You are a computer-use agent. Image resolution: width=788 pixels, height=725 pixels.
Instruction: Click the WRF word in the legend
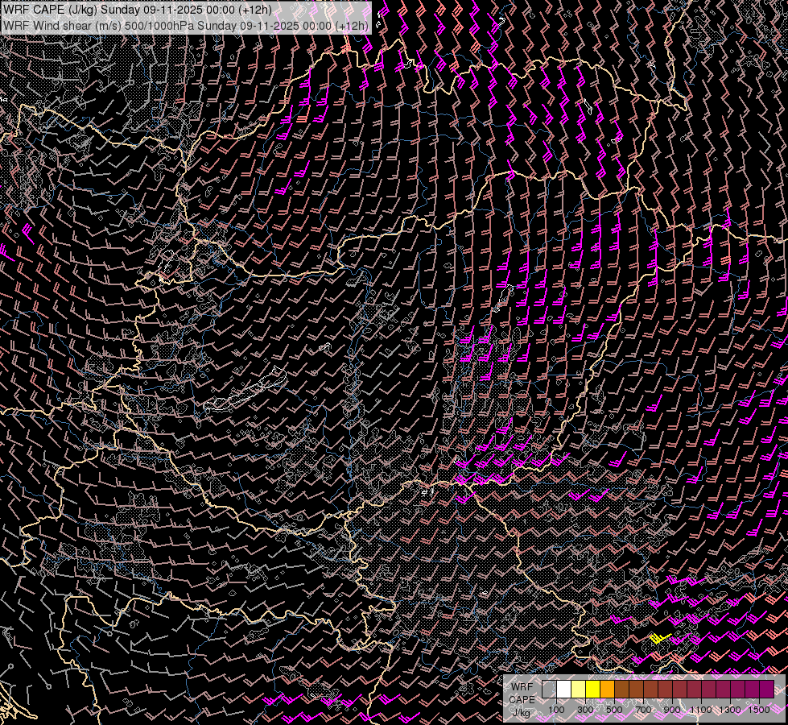(x=522, y=687)
